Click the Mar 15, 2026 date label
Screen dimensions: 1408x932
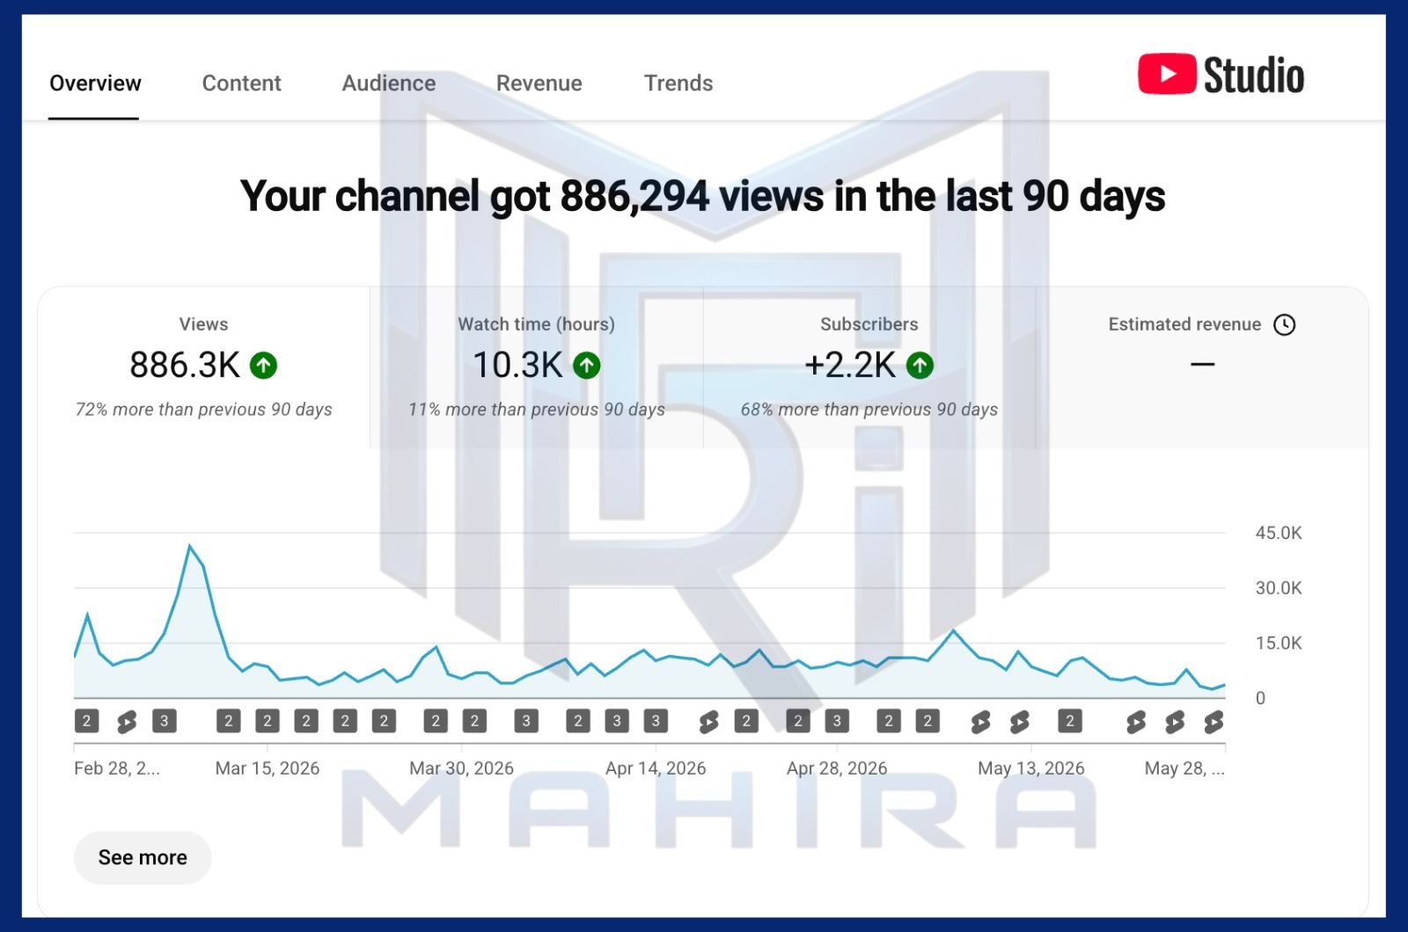[x=268, y=768]
